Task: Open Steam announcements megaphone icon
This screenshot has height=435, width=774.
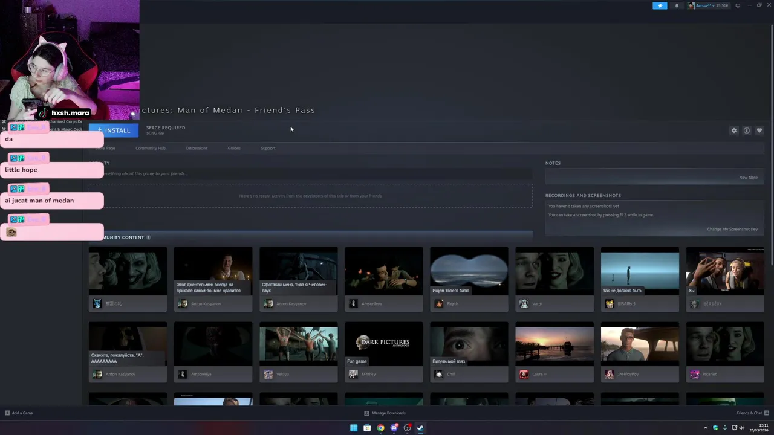Action: pos(660,5)
